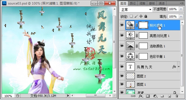
Task: Hide the 亮度/对比度 1 layer
Action: click(122, 35)
